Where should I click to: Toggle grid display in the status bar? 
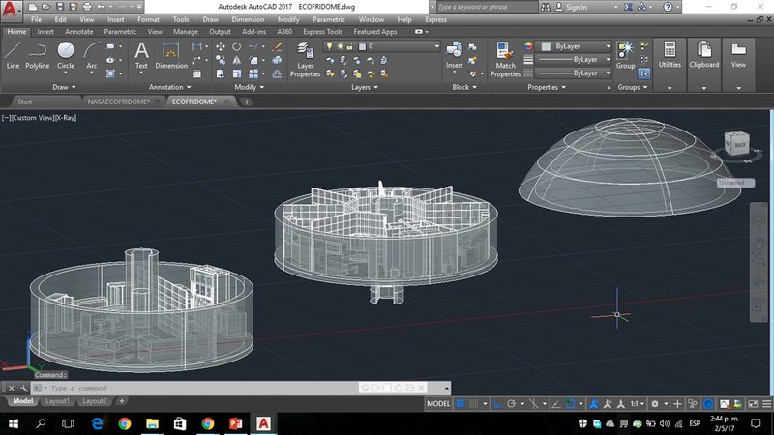461,403
